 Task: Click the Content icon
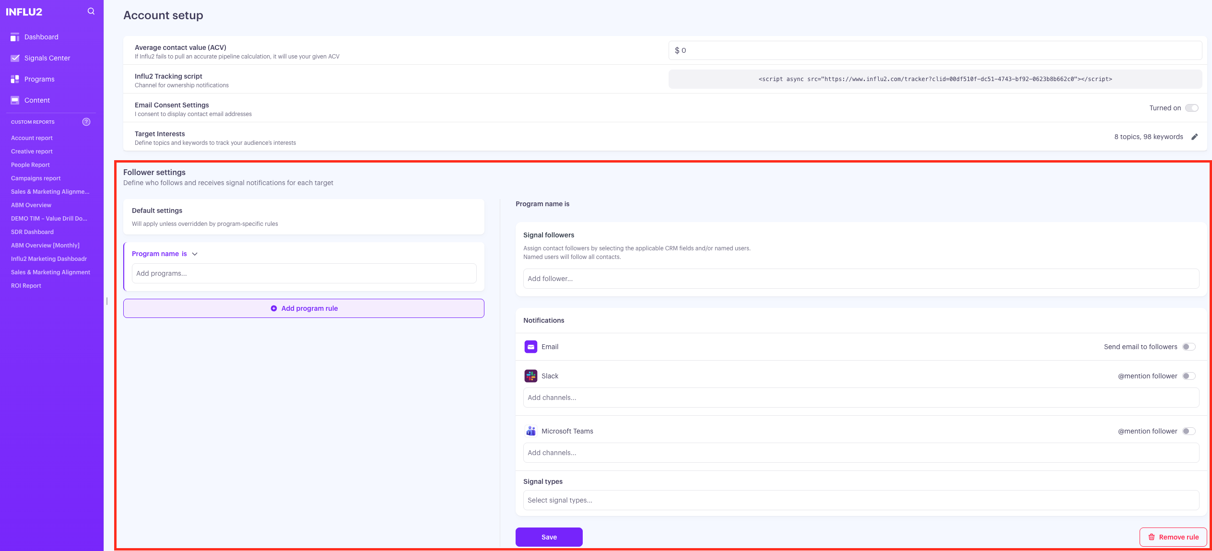[x=15, y=100]
